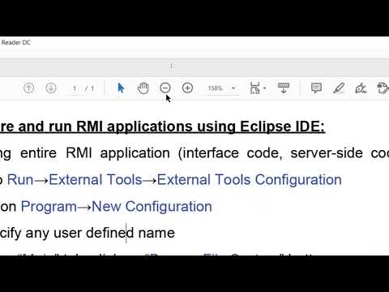Click the 'Reader DC' title text

coord(15,42)
